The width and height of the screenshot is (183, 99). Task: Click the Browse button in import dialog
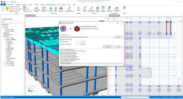pos(118,37)
